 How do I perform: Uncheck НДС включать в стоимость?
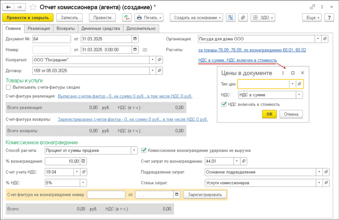point(224,104)
